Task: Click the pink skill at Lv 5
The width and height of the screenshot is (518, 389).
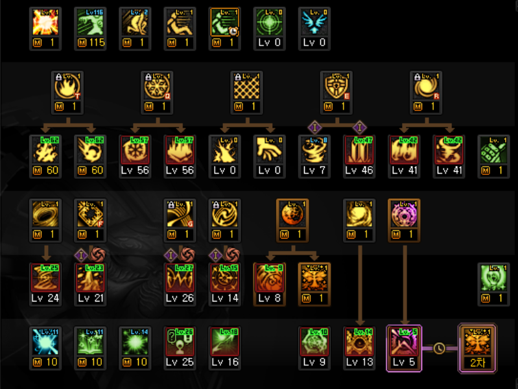Action: (404, 348)
